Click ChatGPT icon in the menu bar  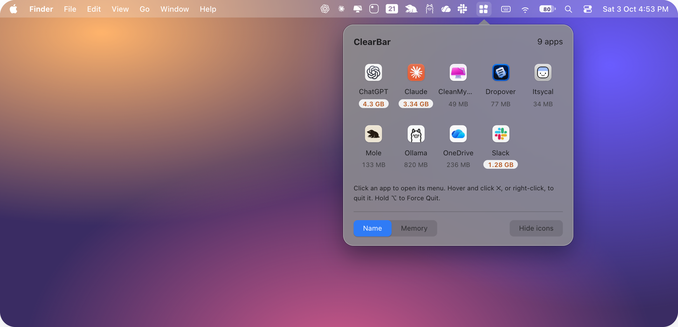click(325, 9)
